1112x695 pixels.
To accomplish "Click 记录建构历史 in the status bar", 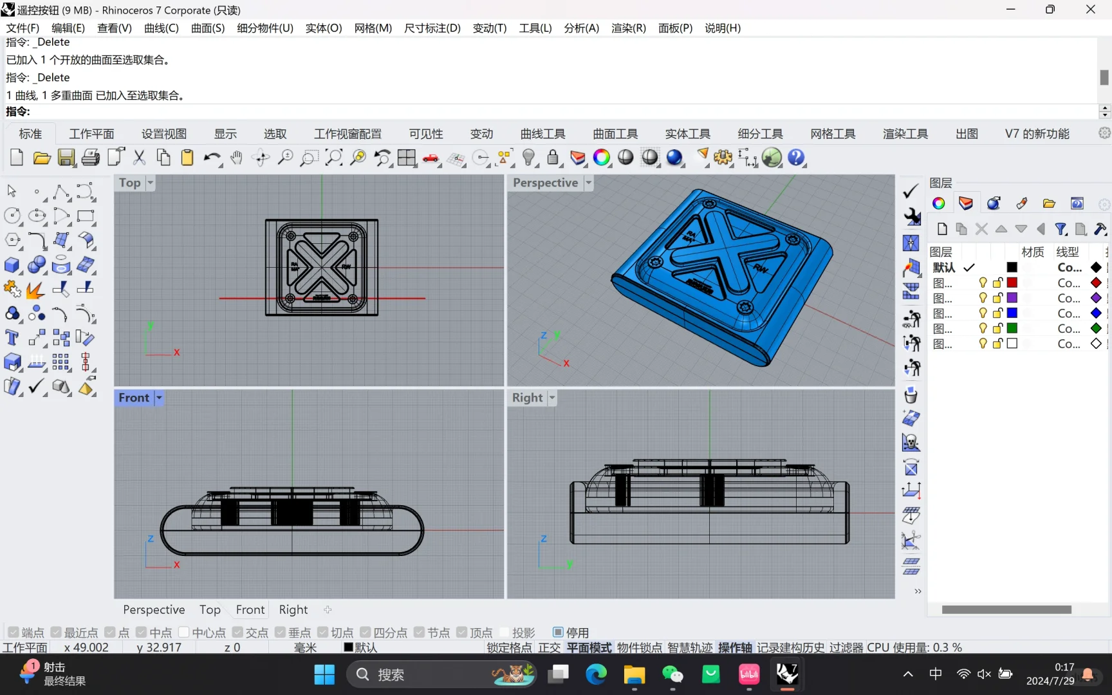I will click(x=791, y=647).
